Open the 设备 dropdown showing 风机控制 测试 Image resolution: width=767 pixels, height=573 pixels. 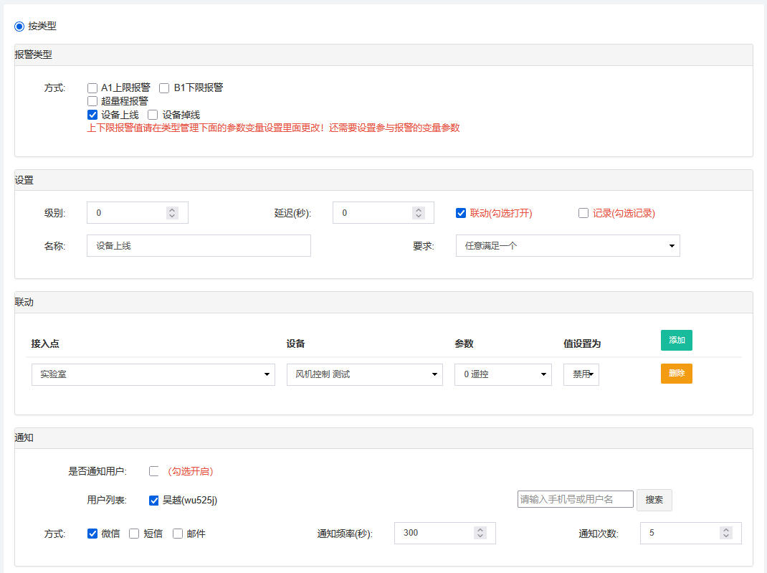364,374
